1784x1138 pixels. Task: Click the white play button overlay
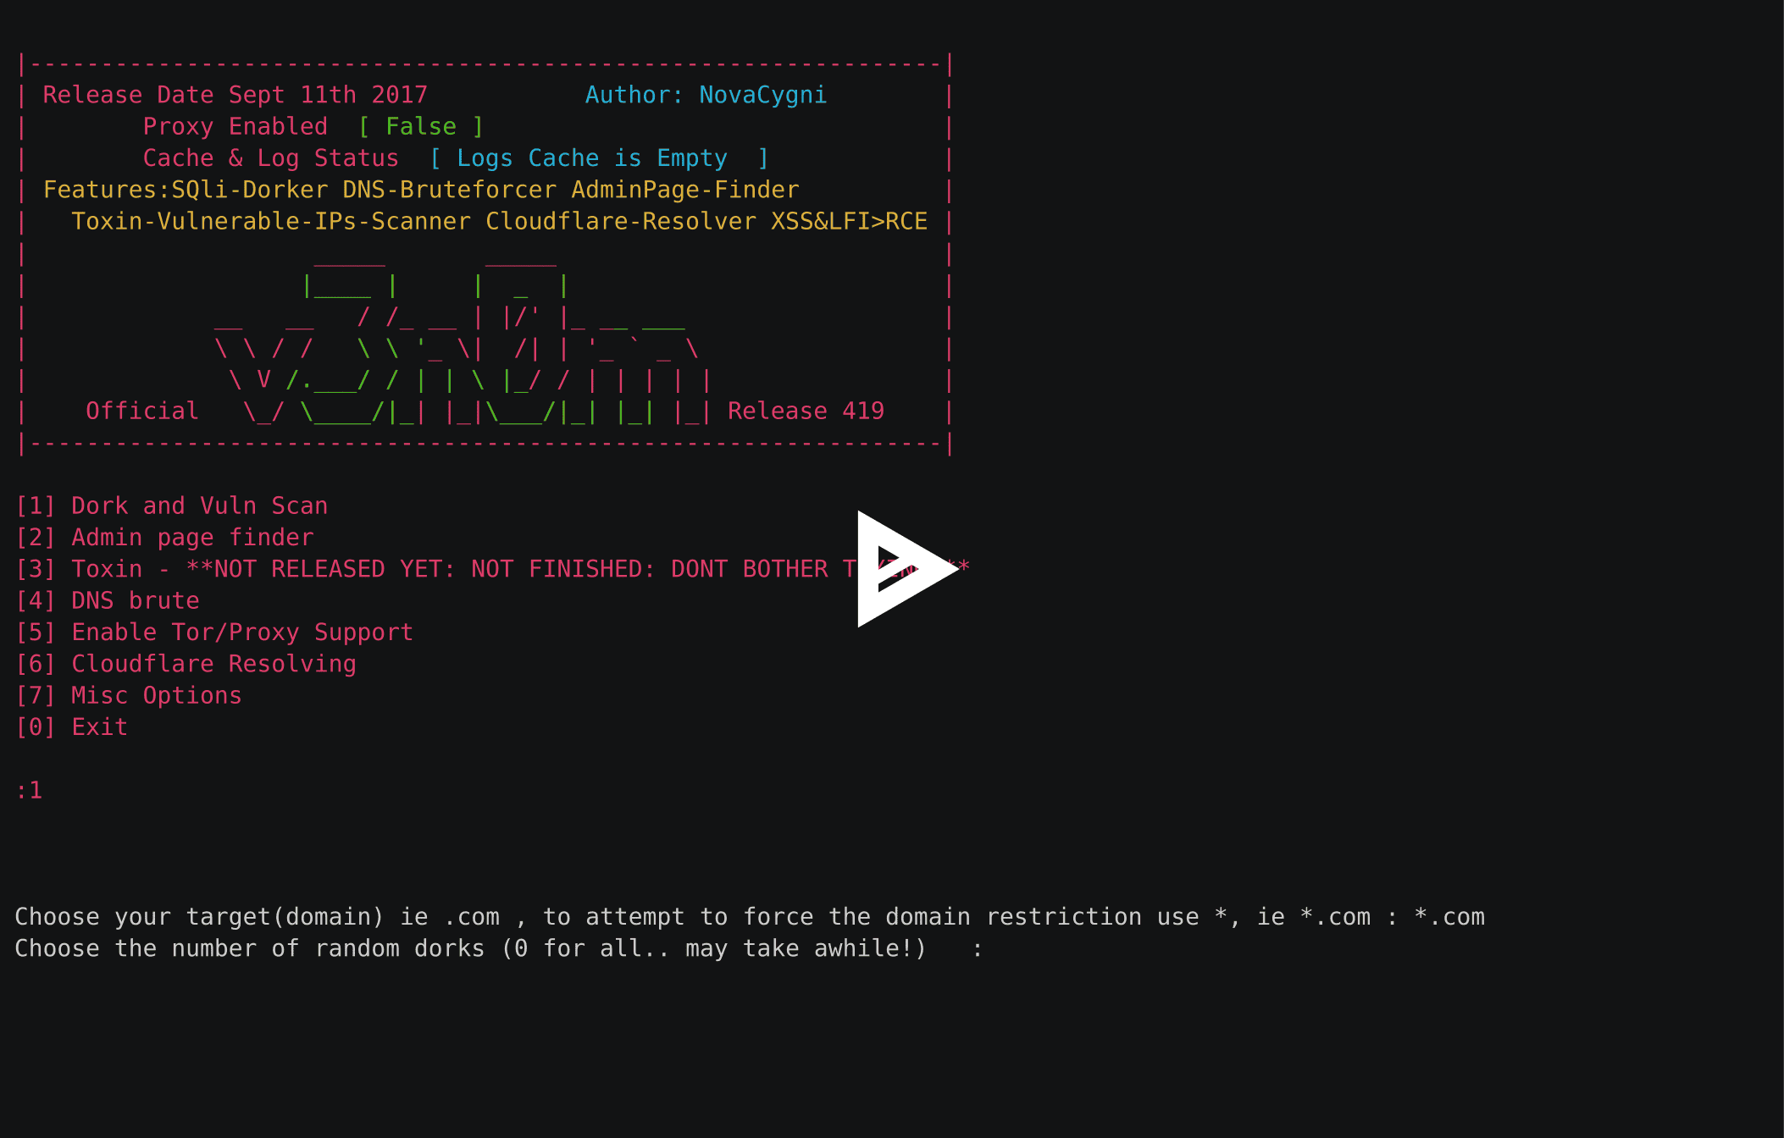(x=906, y=569)
